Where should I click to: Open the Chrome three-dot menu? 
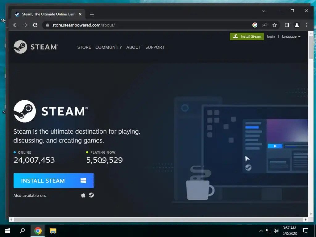[x=307, y=25]
